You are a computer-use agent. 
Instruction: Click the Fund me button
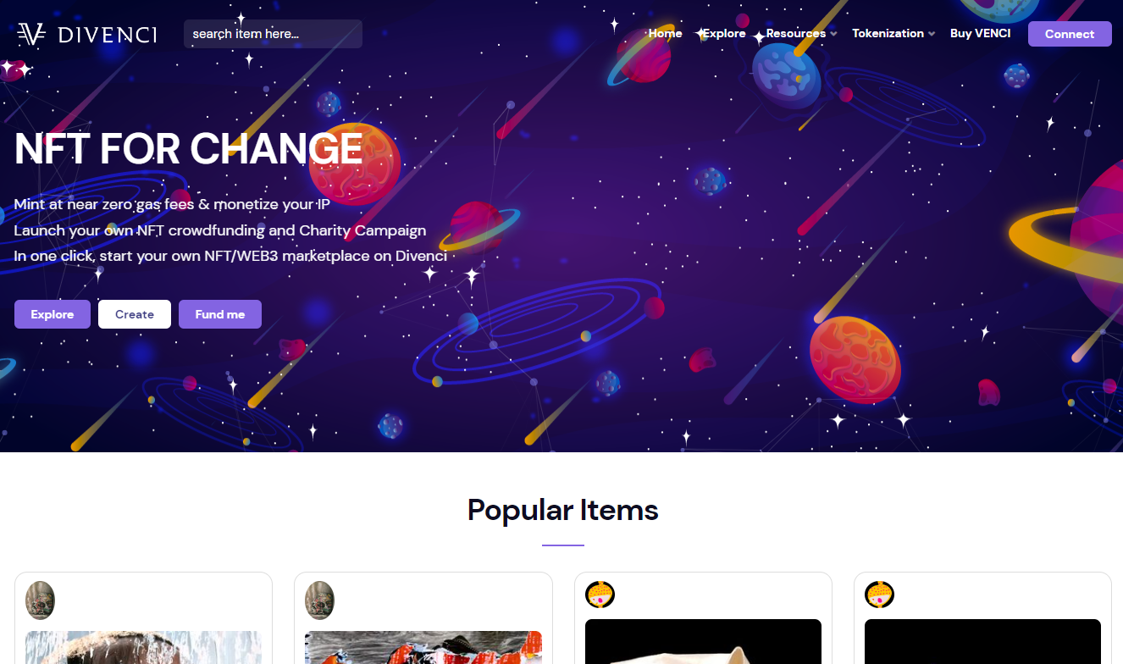(220, 314)
